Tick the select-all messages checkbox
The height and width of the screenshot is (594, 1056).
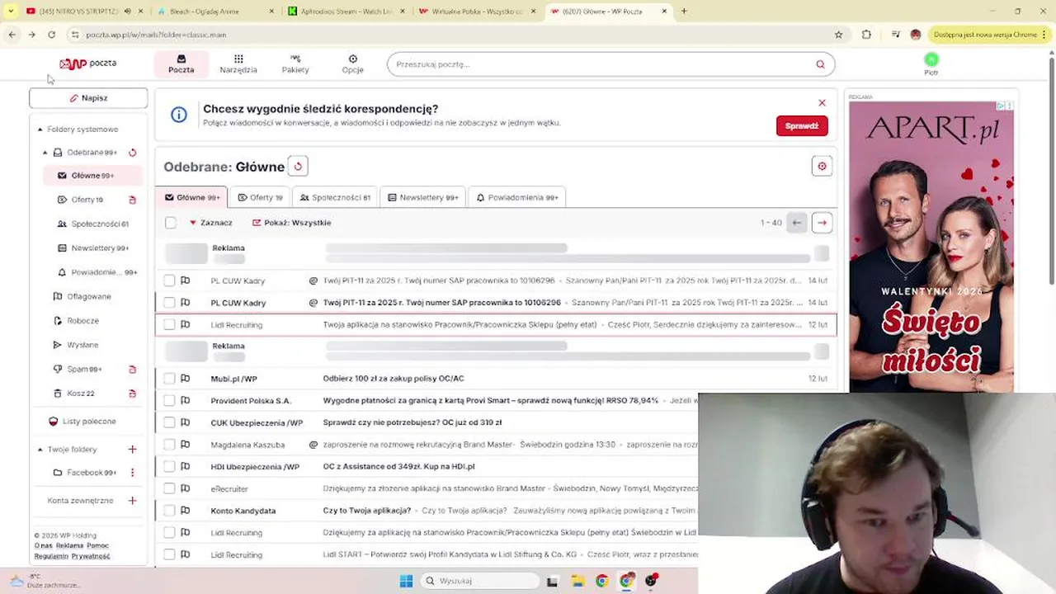click(170, 223)
